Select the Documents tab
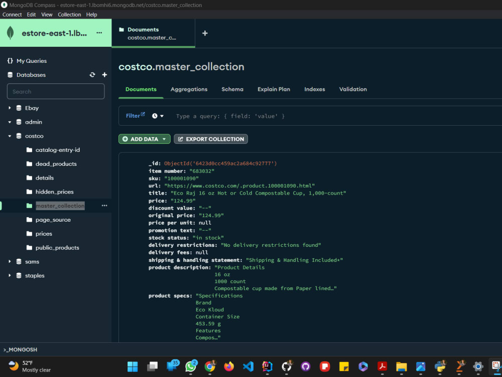 pyautogui.click(x=141, y=89)
